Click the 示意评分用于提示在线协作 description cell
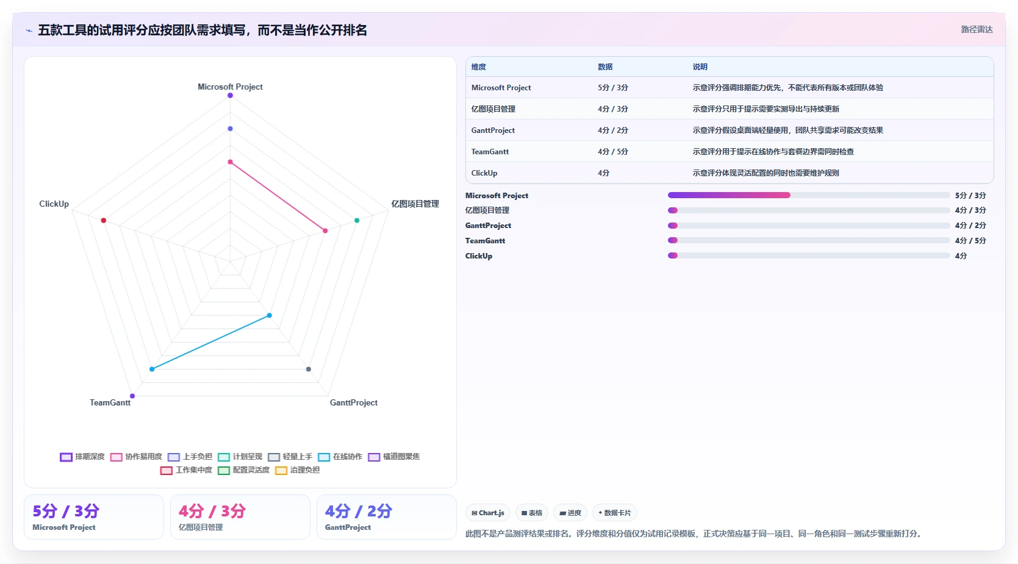 (773, 152)
